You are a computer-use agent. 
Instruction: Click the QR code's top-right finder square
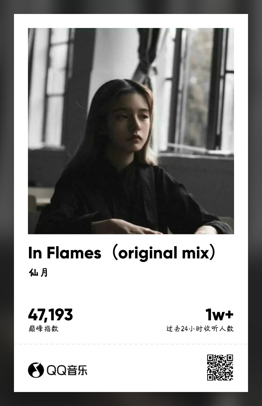point(230,358)
